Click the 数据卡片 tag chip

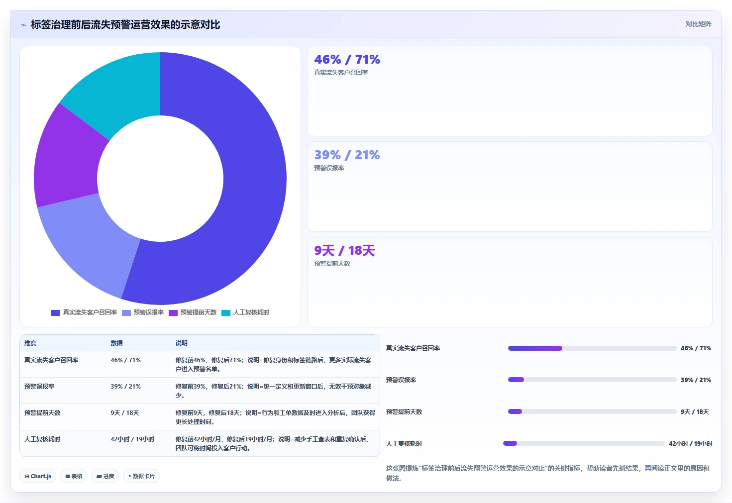(x=141, y=476)
